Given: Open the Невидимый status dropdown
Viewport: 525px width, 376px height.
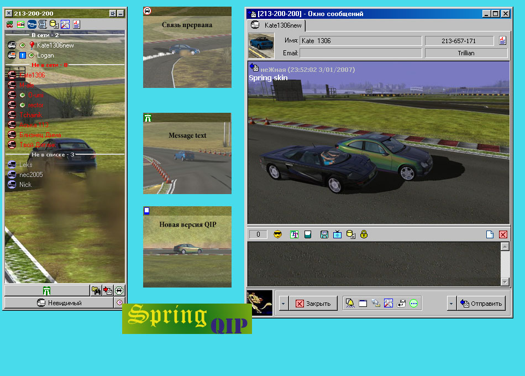Looking at the screenshot, I should (59, 303).
